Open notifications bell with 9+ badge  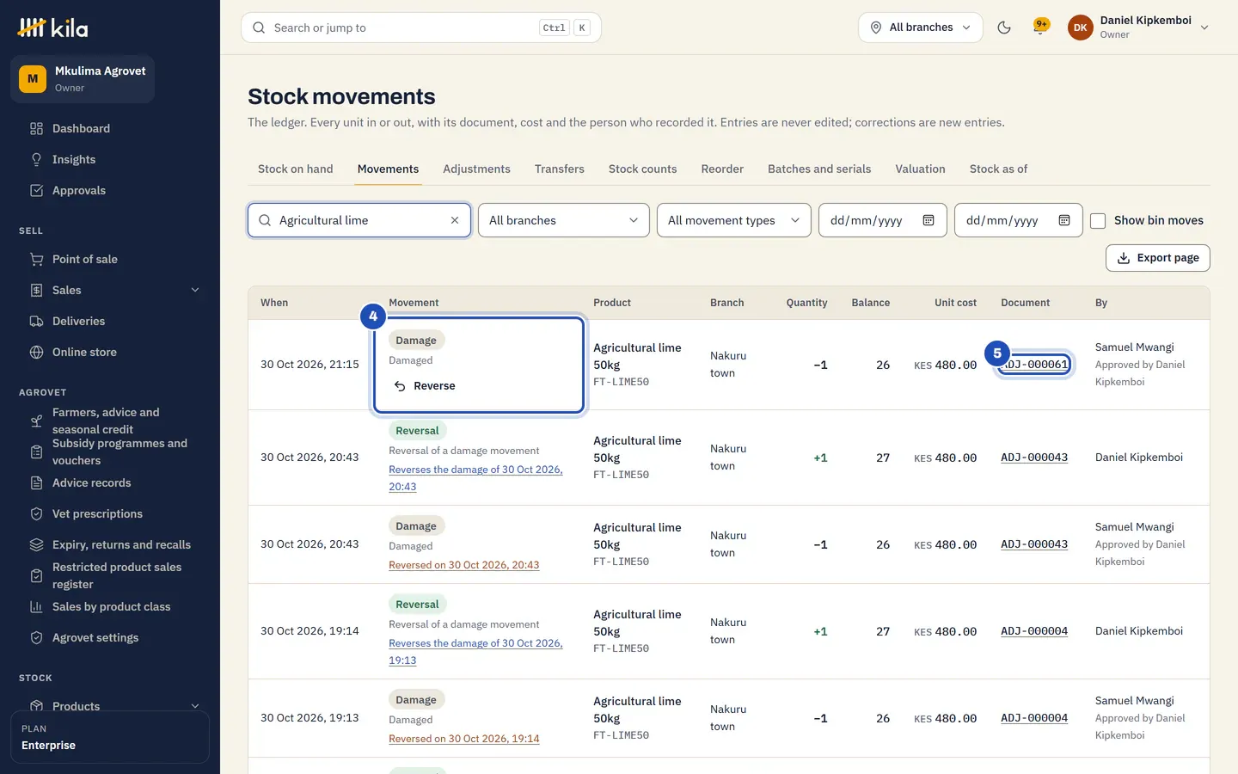point(1040,28)
